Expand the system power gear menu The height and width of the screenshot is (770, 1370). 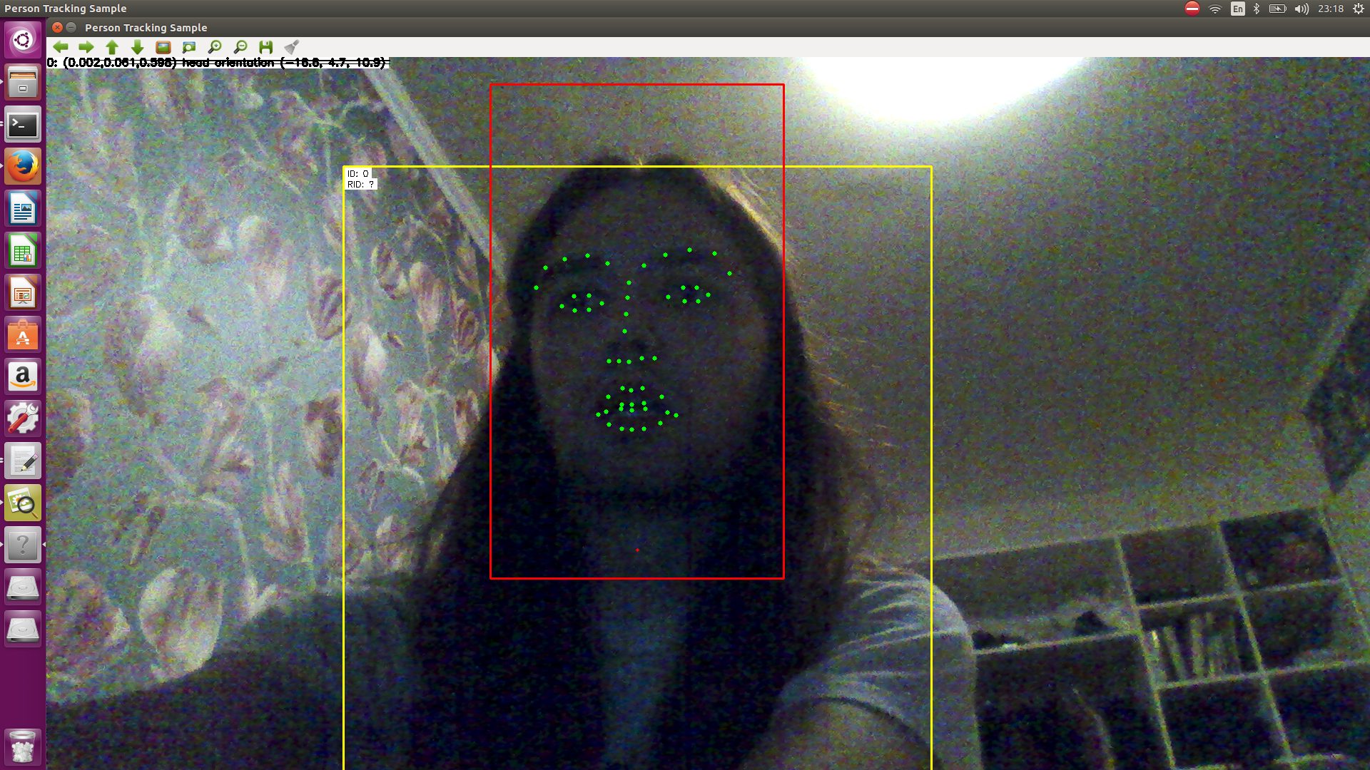[x=1359, y=9]
